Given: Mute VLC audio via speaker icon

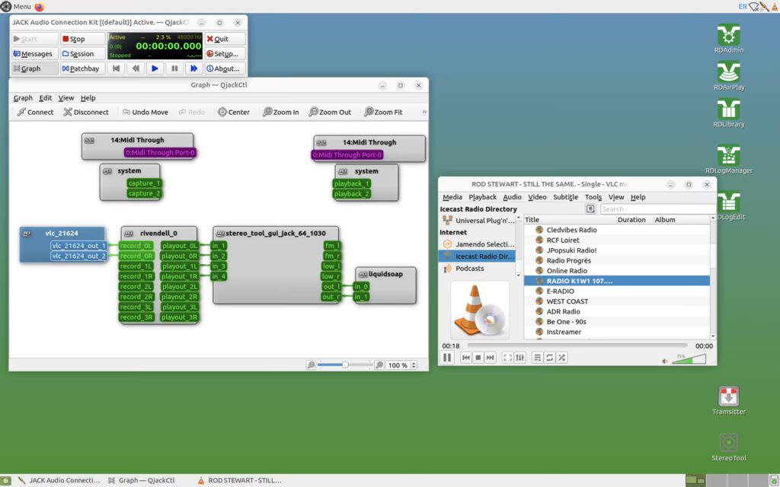Looking at the screenshot, I should (x=665, y=361).
